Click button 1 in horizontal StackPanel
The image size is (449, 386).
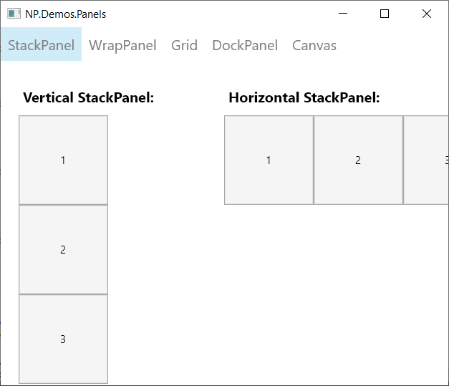coord(269,160)
